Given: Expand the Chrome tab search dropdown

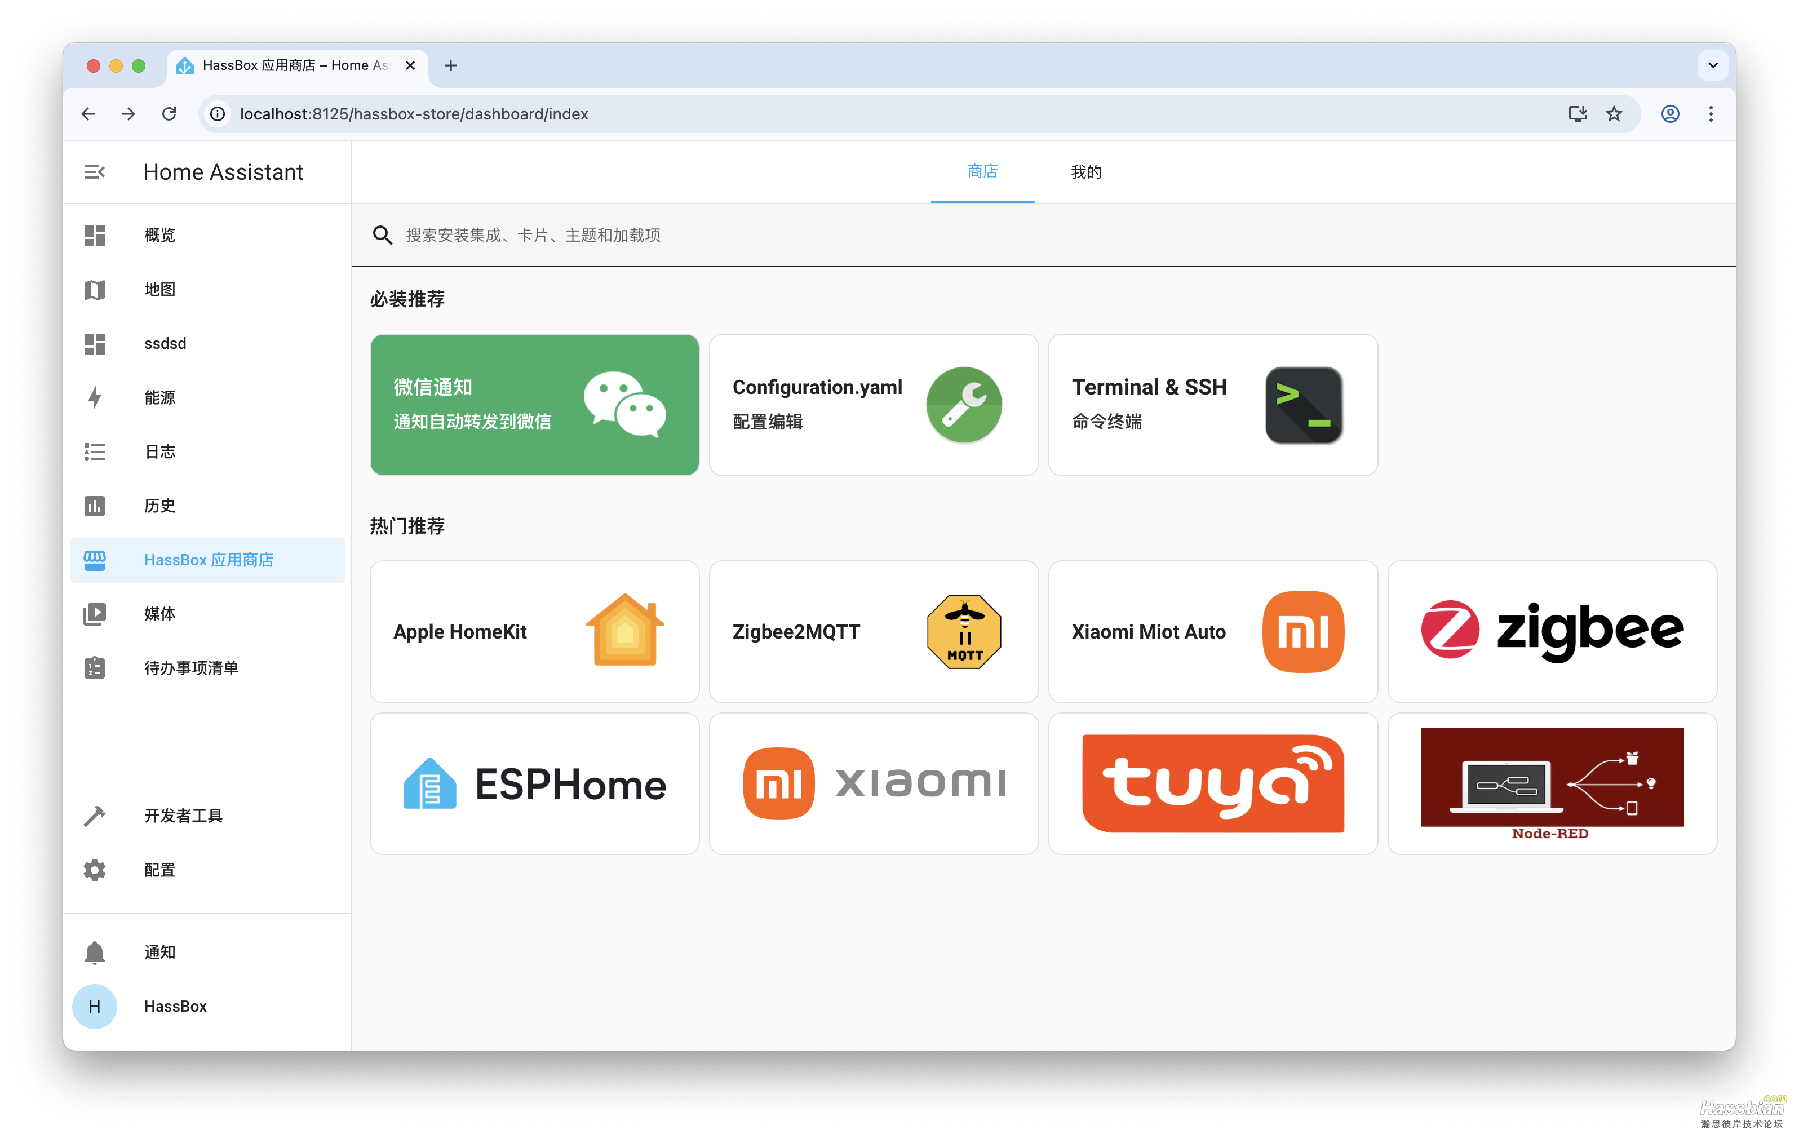Looking at the screenshot, I should 1713,66.
